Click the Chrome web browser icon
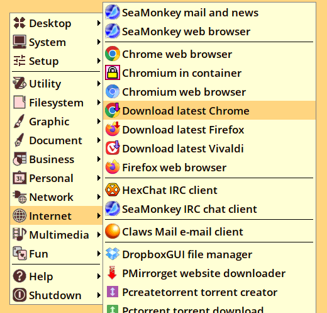This screenshot has height=313, width=327. click(x=113, y=54)
